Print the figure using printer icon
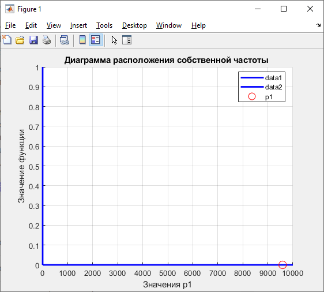This screenshot has height=292, width=324. pyautogui.click(x=47, y=40)
